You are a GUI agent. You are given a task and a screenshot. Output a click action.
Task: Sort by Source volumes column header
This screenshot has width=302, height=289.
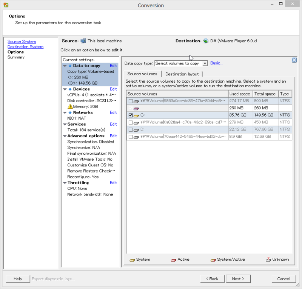coord(177,94)
